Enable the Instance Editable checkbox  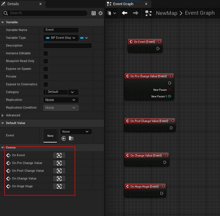point(45,53)
